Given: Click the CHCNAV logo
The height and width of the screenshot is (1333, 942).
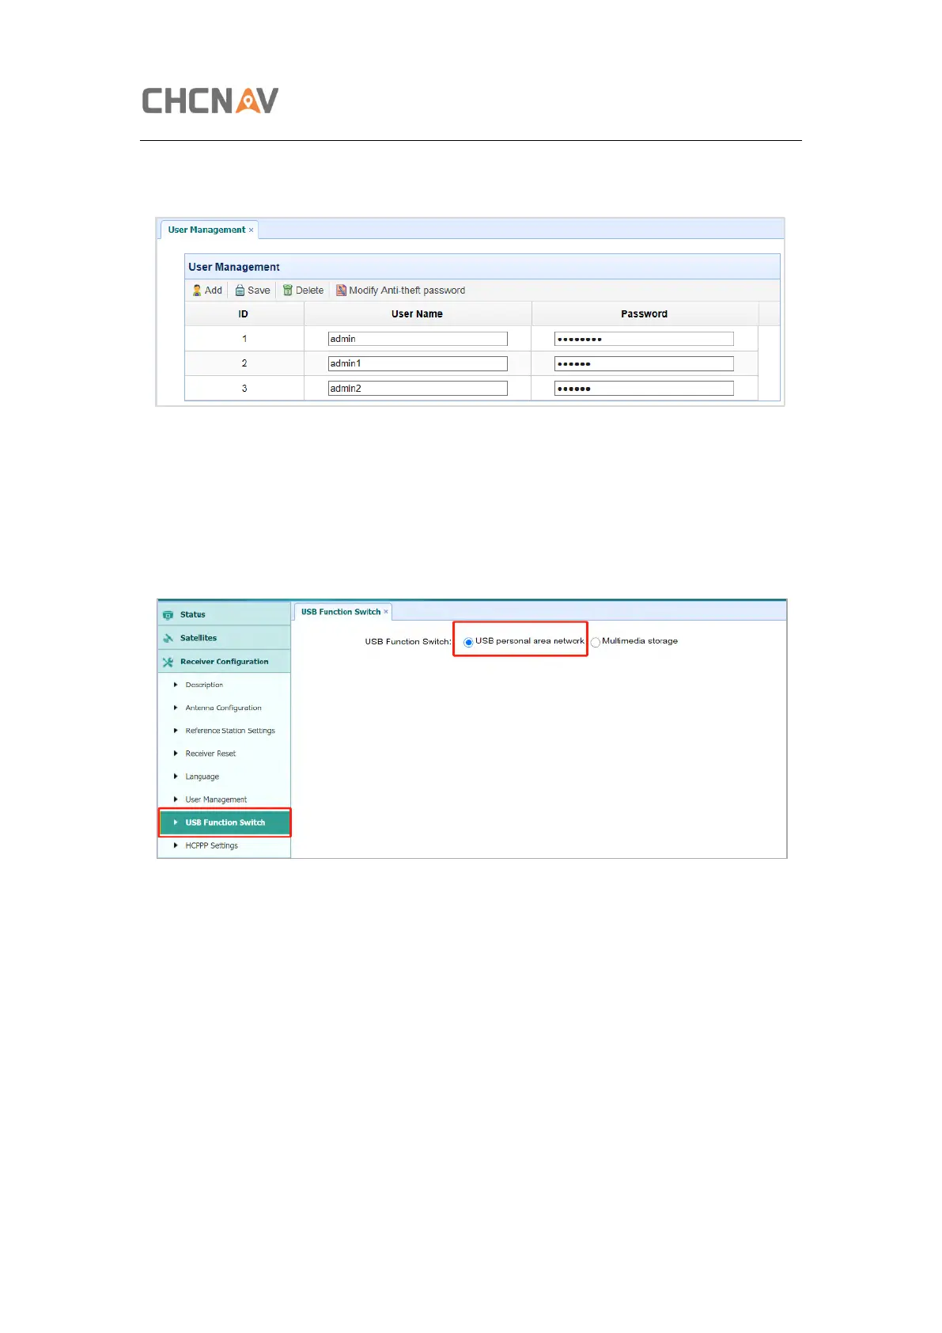Looking at the screenshot, I should point(210,101).
